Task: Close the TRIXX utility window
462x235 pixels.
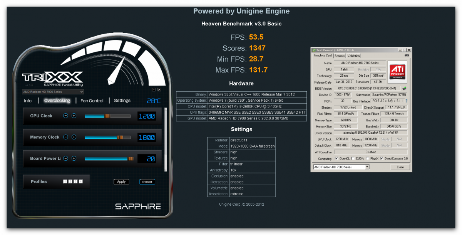Action: (159, 89)
